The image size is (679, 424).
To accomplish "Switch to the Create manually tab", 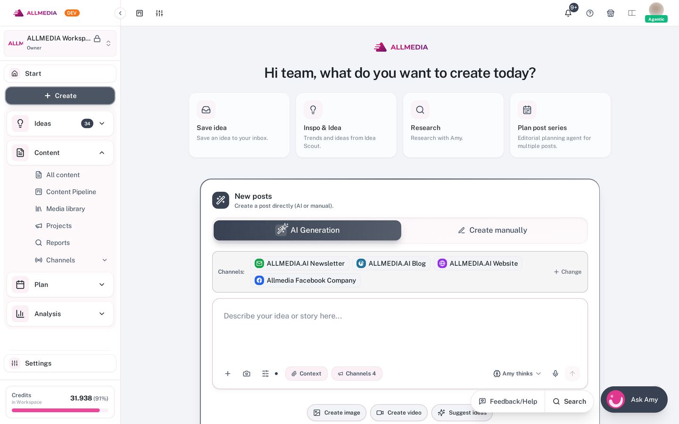I will [493, 230].
